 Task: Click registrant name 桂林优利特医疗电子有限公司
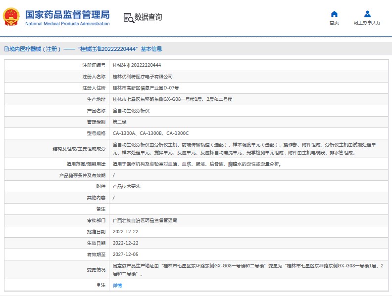143,77
